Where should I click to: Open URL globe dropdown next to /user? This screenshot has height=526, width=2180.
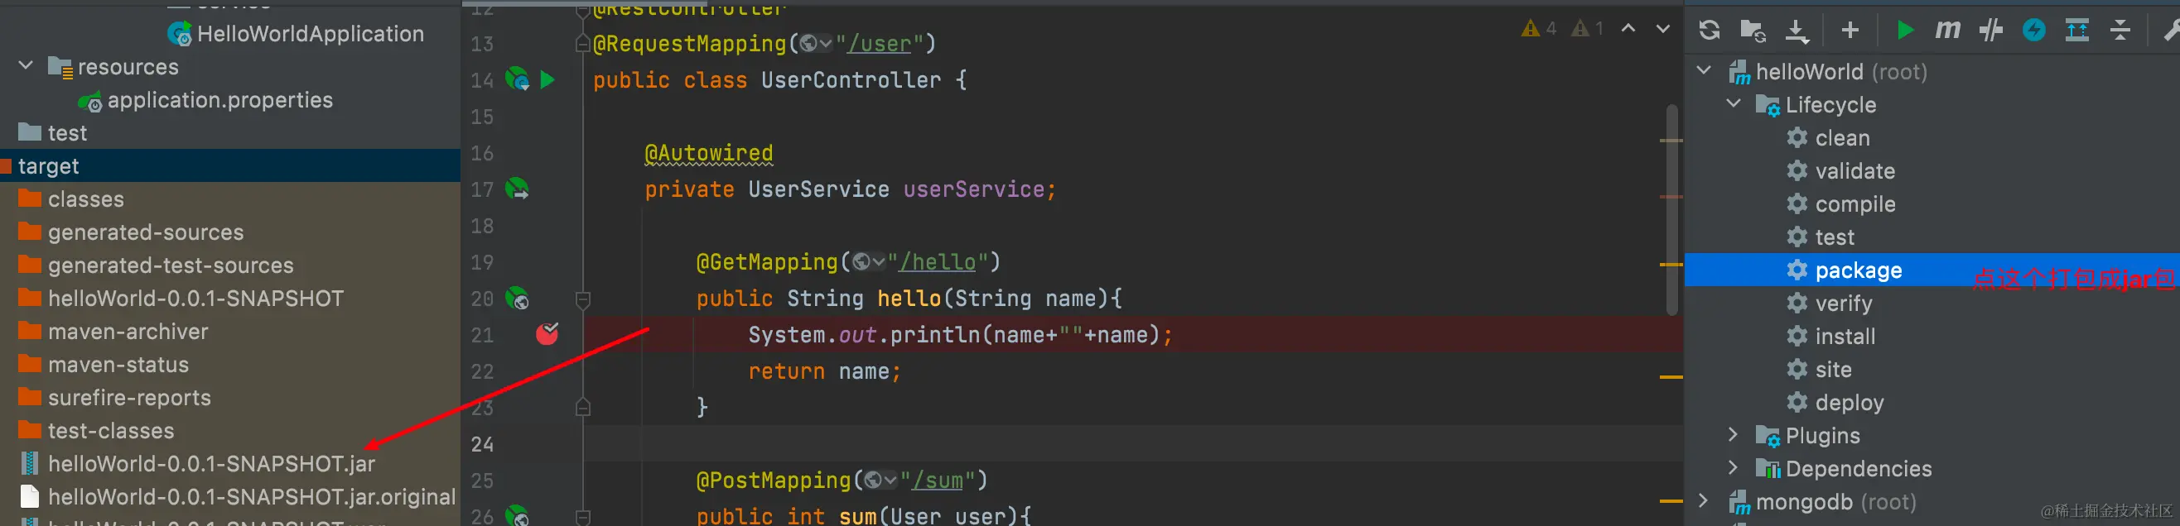click(x=816, y=43)
